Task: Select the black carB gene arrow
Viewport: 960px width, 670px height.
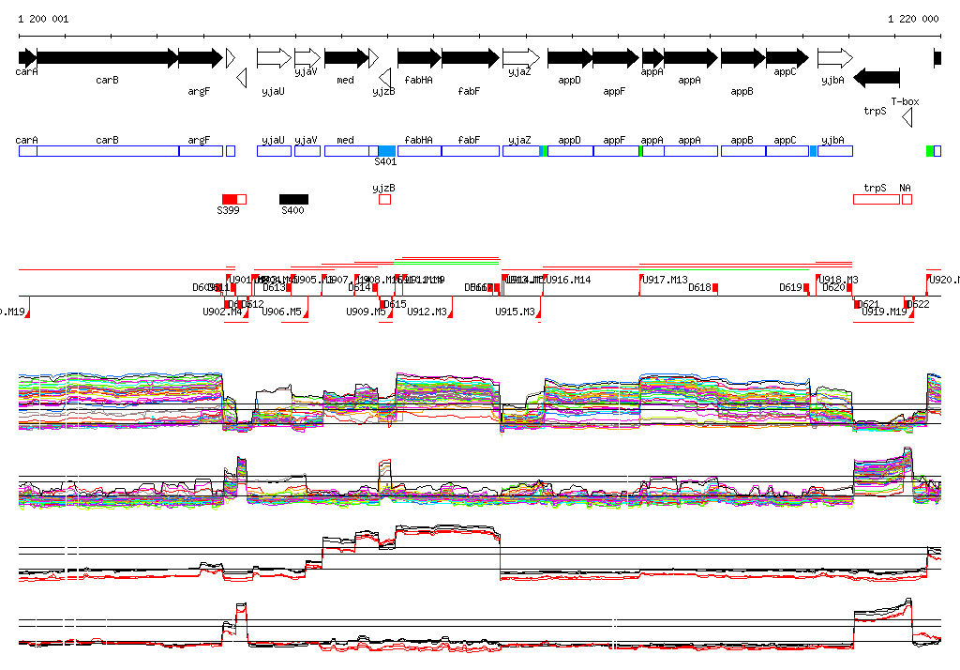Action: (x=107, y=58)
